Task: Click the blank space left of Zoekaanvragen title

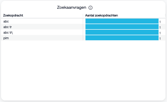Action: coord(29,7)
